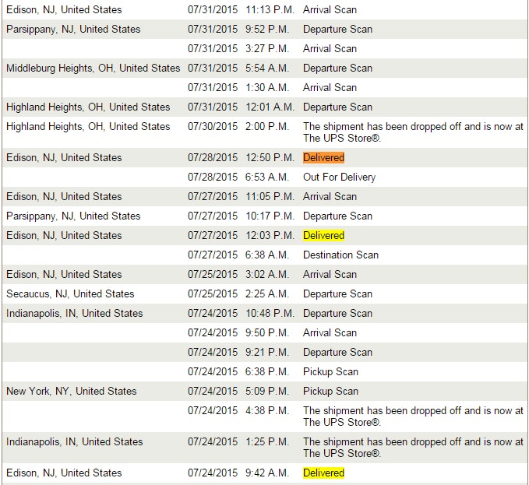Click the 07/30/2015 date cell

click(x=213, y=126)
